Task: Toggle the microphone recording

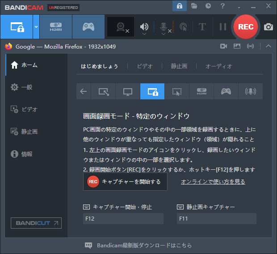Action: point(164,26)
